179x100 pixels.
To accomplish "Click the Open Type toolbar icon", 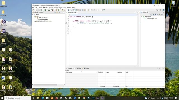I will [62, 10].
